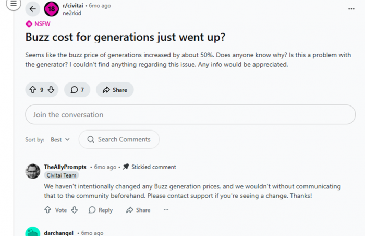This screenshot has width=365, height=236.
Task: Open the stickied comment's more options ellipsis
Action: coord(166,210)
